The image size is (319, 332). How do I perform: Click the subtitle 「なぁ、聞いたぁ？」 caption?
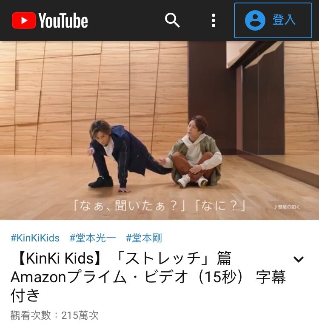[x=129, y=206]
